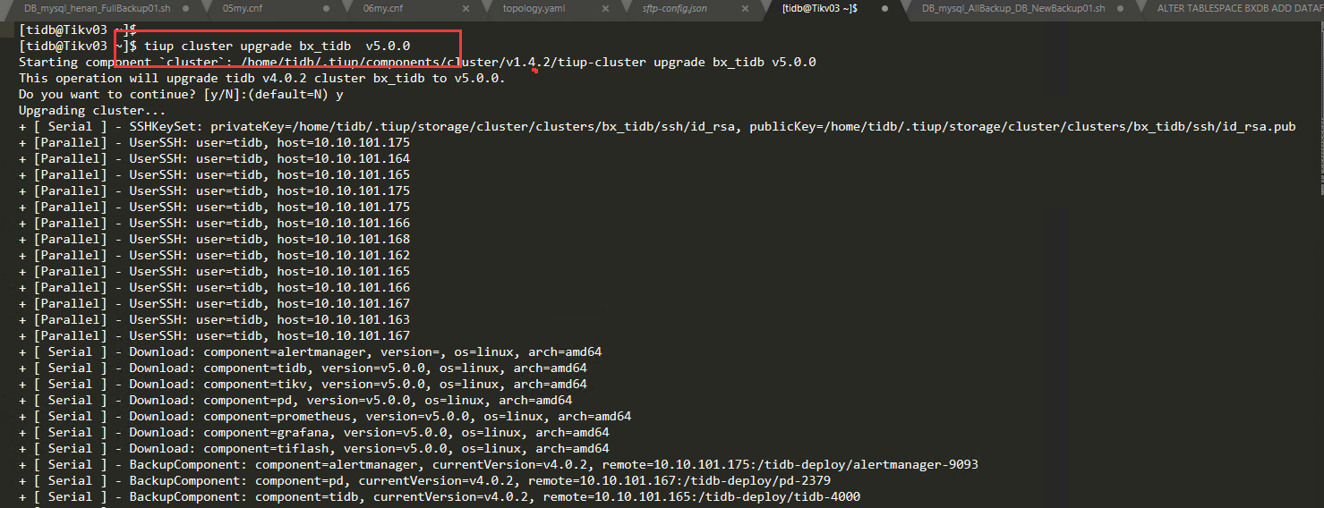Viewport: 1324px width, 508px height.
Task: Click the UserSSH line with host 10.10.101.162
Action: click(x=214, y=255)
